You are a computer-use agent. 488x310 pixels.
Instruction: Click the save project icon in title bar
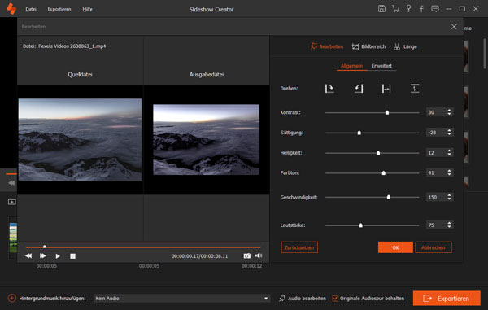(x=381, y=9)
